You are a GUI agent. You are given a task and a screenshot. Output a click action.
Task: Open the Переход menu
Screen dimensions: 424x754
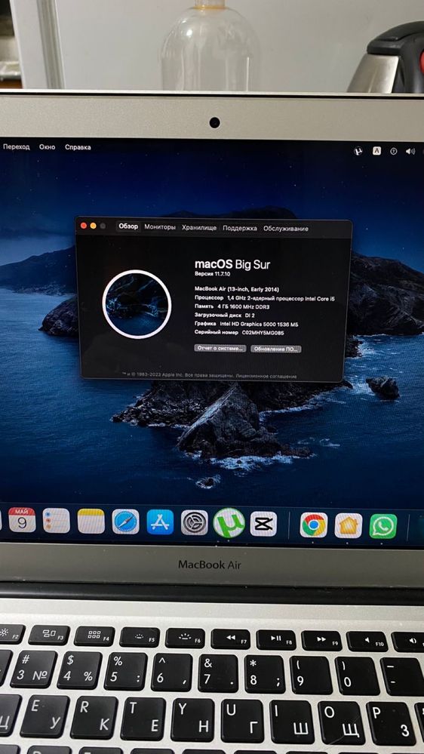coord(17,146)
